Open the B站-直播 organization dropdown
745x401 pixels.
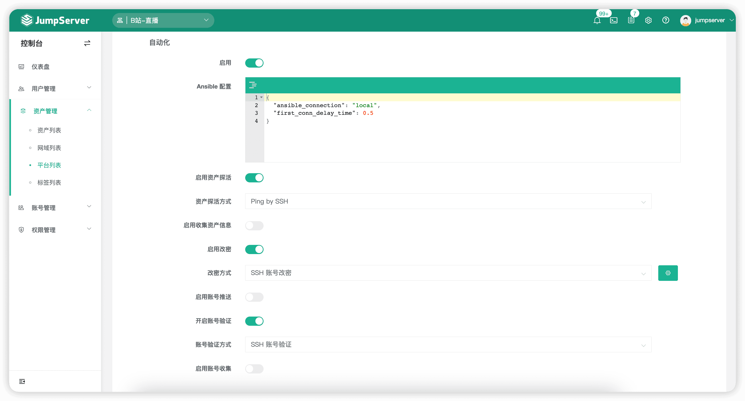point(163,20)
